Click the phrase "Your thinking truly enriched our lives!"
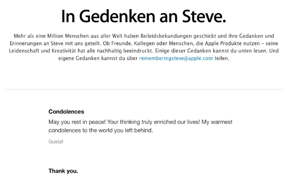Viewport: 289px width, 178px height. 154,122
